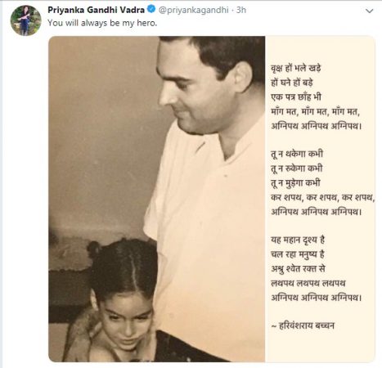Image resolution: width=382 pixels, height=368 pixels.
Task: Open the sepia photo of man and child
Action: coord(157,199)
